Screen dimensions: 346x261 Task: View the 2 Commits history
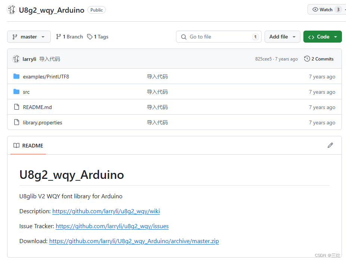coord(319,59)
